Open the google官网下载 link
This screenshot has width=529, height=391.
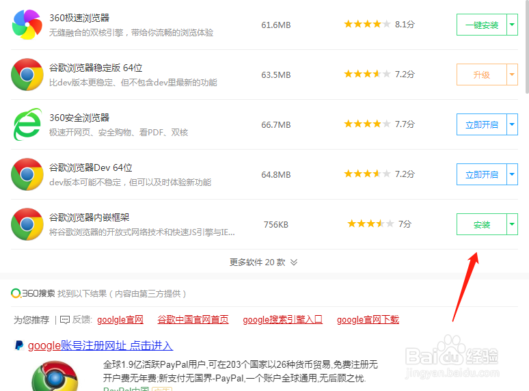pos(368,319)
